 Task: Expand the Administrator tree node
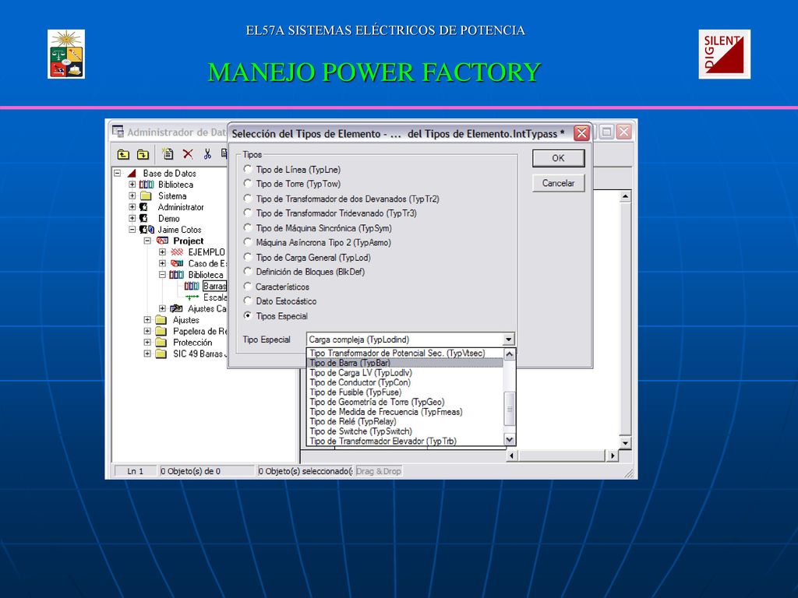click(x=132, y=206)
